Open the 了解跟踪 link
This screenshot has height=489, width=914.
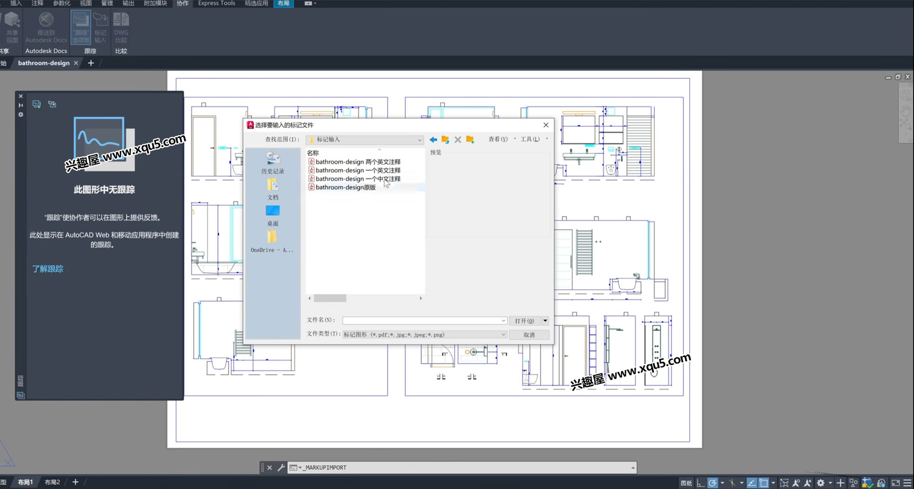click(48, 269)
